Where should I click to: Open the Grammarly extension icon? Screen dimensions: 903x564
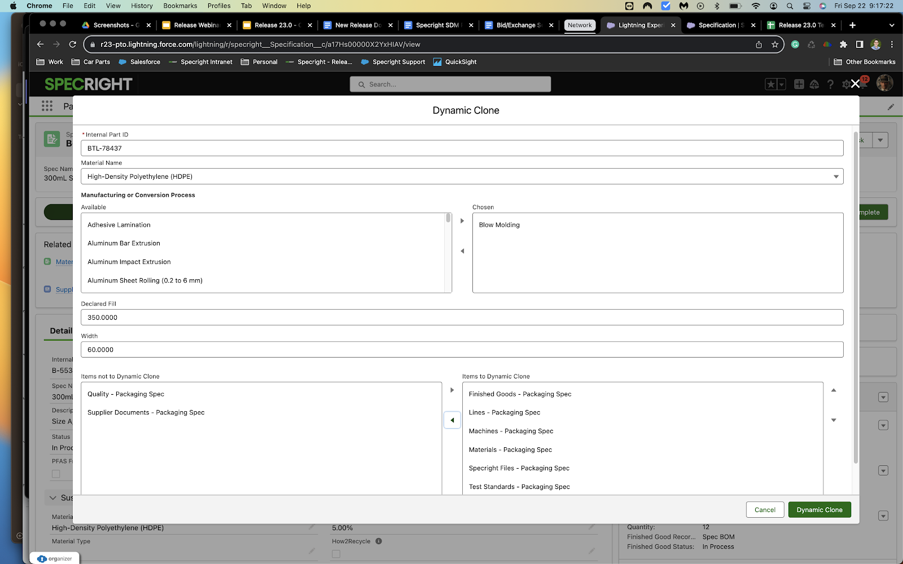pos(795,44)
